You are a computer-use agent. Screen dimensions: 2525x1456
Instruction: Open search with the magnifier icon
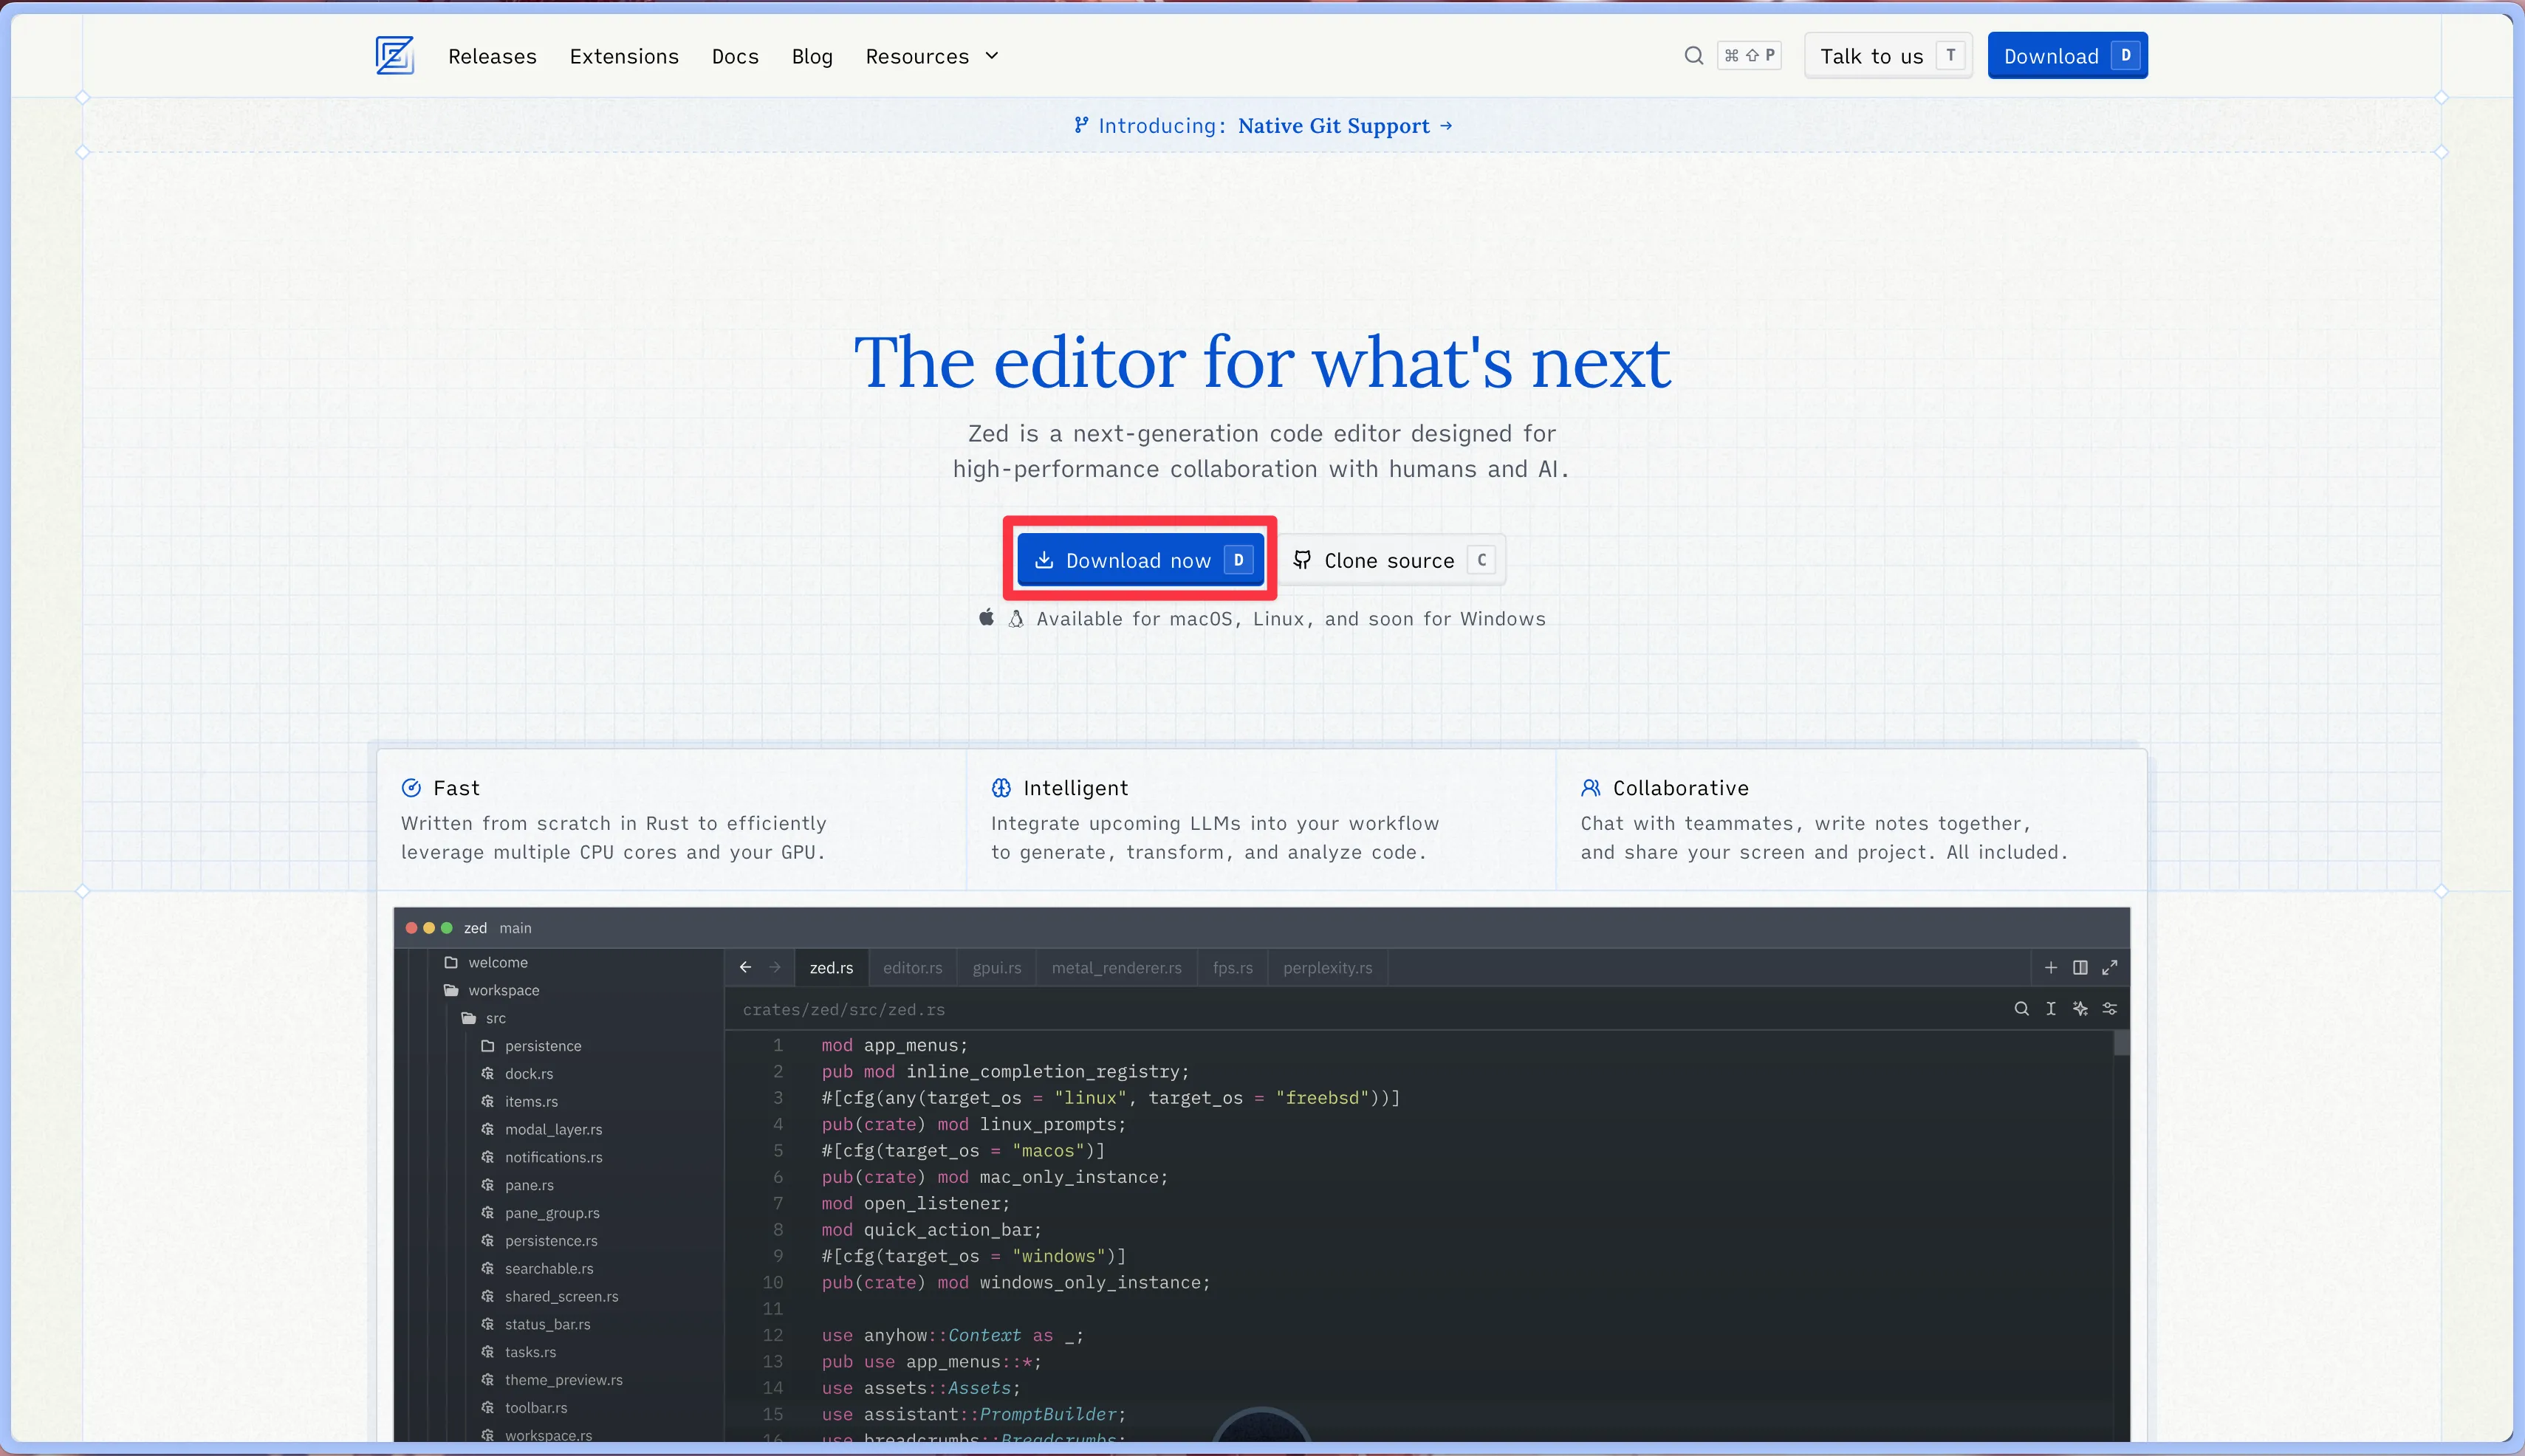tap(1693, 55)
